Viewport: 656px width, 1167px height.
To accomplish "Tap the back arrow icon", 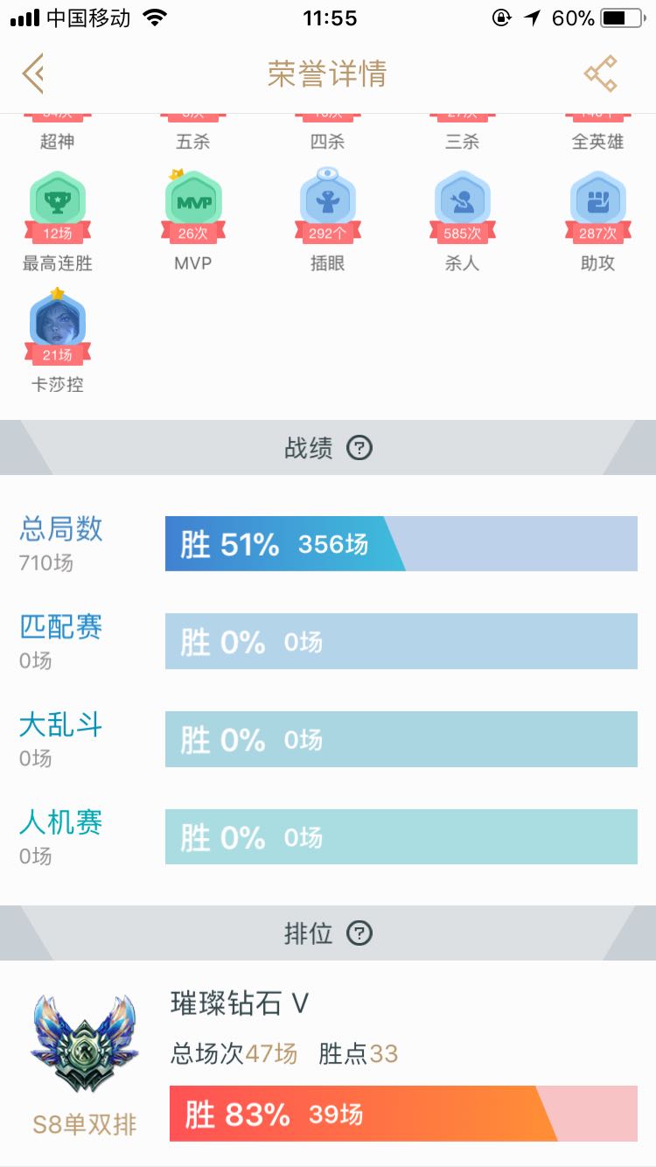I will click(x=33, y=73).
